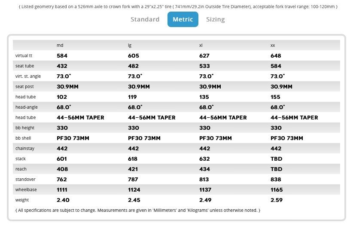Click the "md" size column header
This screenshot has width=353, height=235.
[x=60, y=46]
